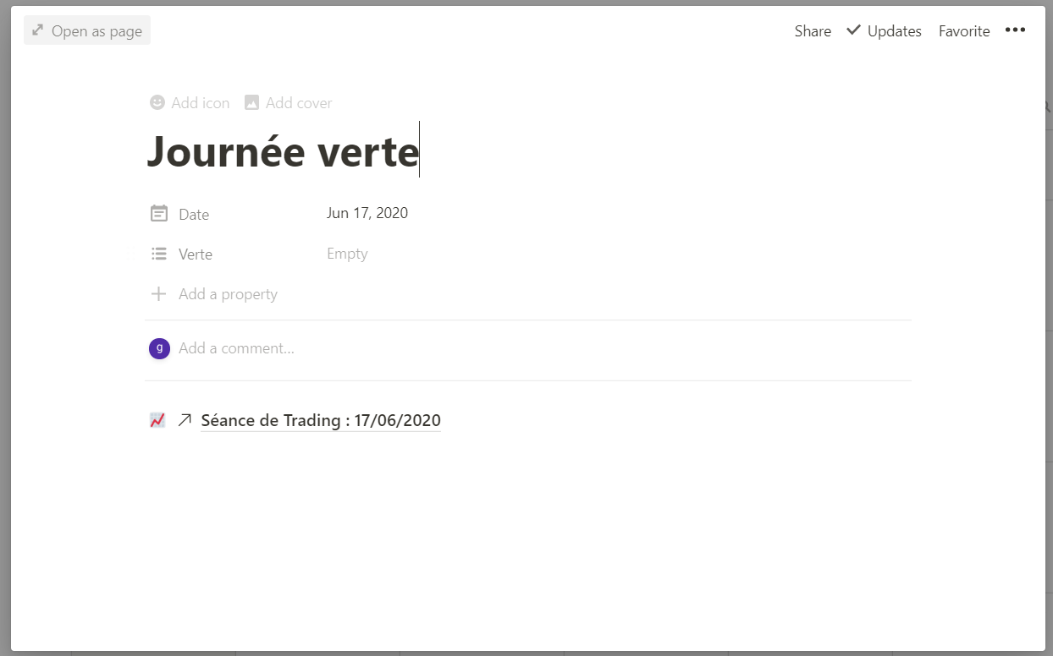Image resolution: width=1053 pixels, height=656 pixels.
Task: Click Add a property text
Action: [x=229, y=294]
